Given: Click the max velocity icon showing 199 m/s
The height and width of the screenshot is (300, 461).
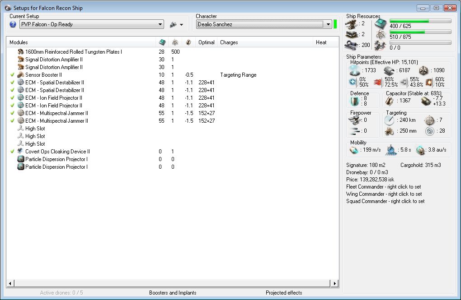Looking at the screenshot, I should click(354, 150).
